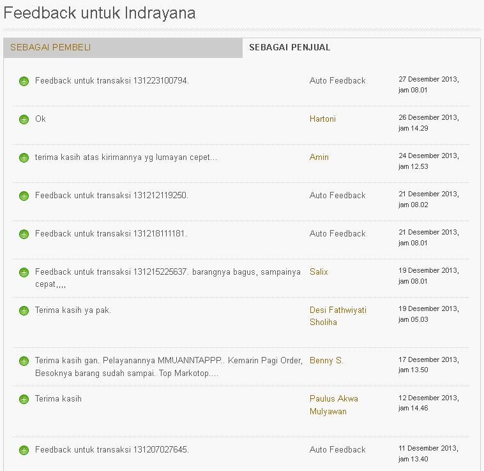Click green plus icon for Paulus Akwa's feedback
Viewport: 484px width, 471px height.
point(24,399)
